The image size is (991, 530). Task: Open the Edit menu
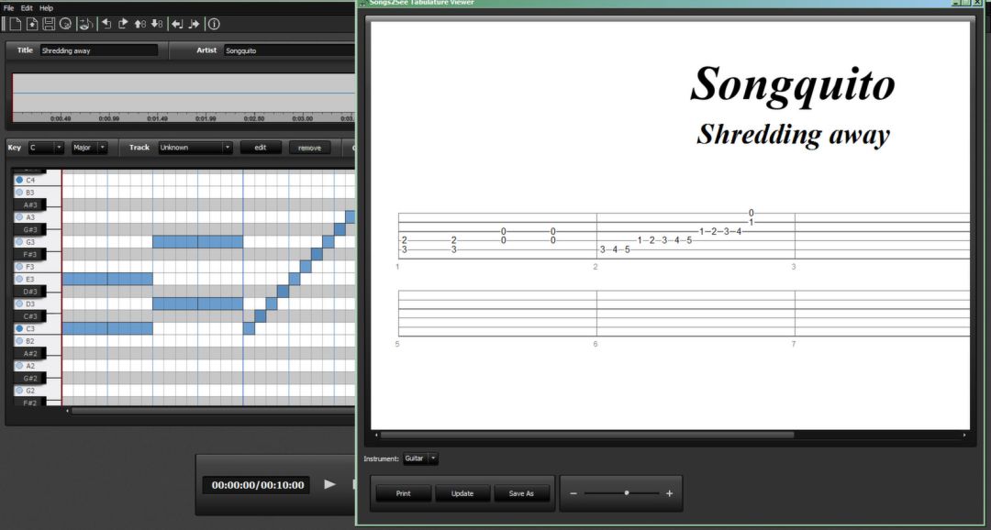tap(26, 6)
